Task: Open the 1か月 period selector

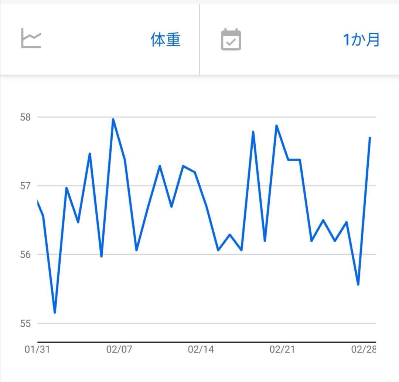Action: tap(361, 40)
